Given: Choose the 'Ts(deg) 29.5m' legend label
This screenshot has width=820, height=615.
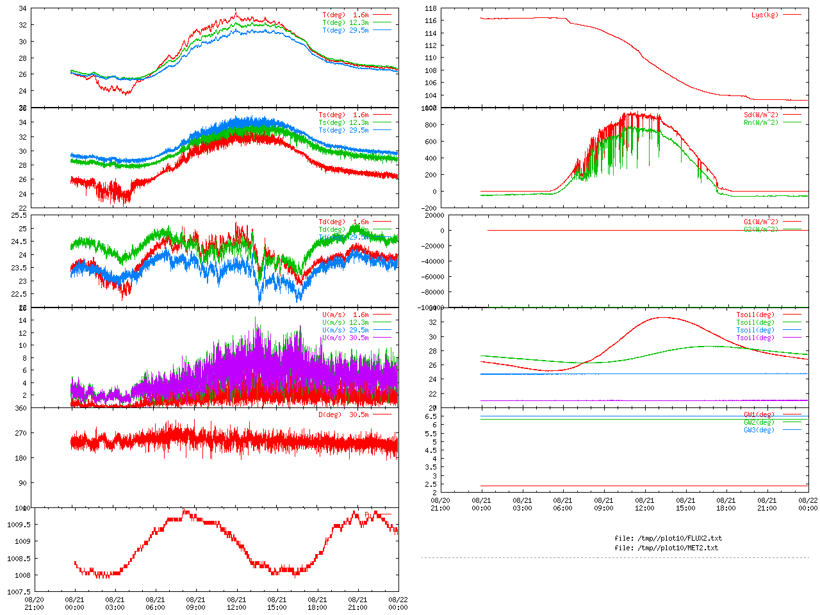Looking at the screenshot, I should tap(343, 131).
